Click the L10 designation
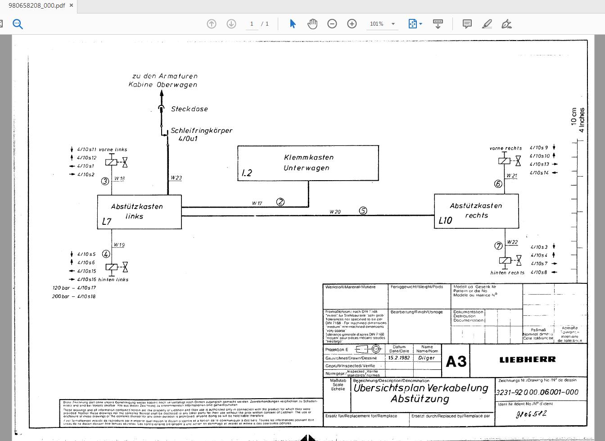Image resolution: width=605 pixels, height=441 pixels. pos(445,220)
